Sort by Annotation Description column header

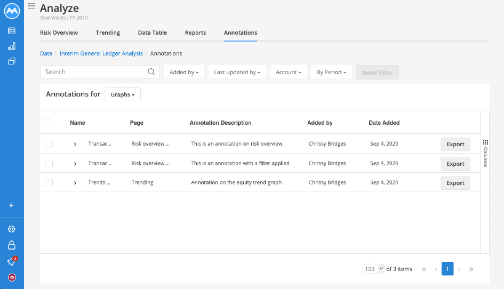coord(220,123)
